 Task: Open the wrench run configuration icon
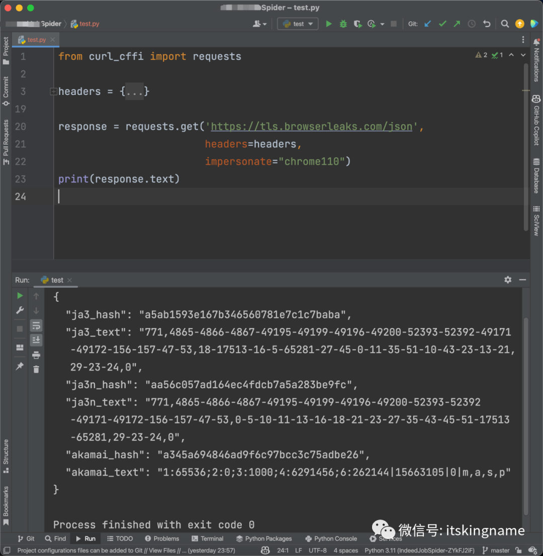(x=20, y=310)
